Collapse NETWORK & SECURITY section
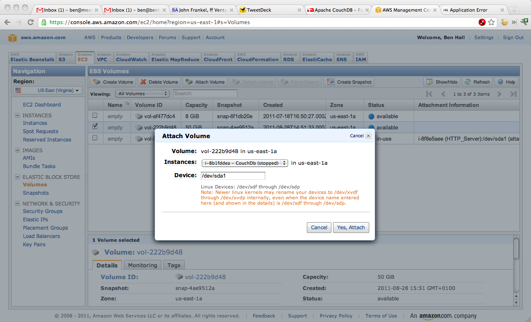531x322 pixels. tap(18, 204)
